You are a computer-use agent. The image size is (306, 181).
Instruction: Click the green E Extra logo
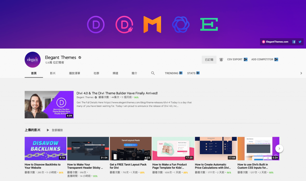(209, 24)
